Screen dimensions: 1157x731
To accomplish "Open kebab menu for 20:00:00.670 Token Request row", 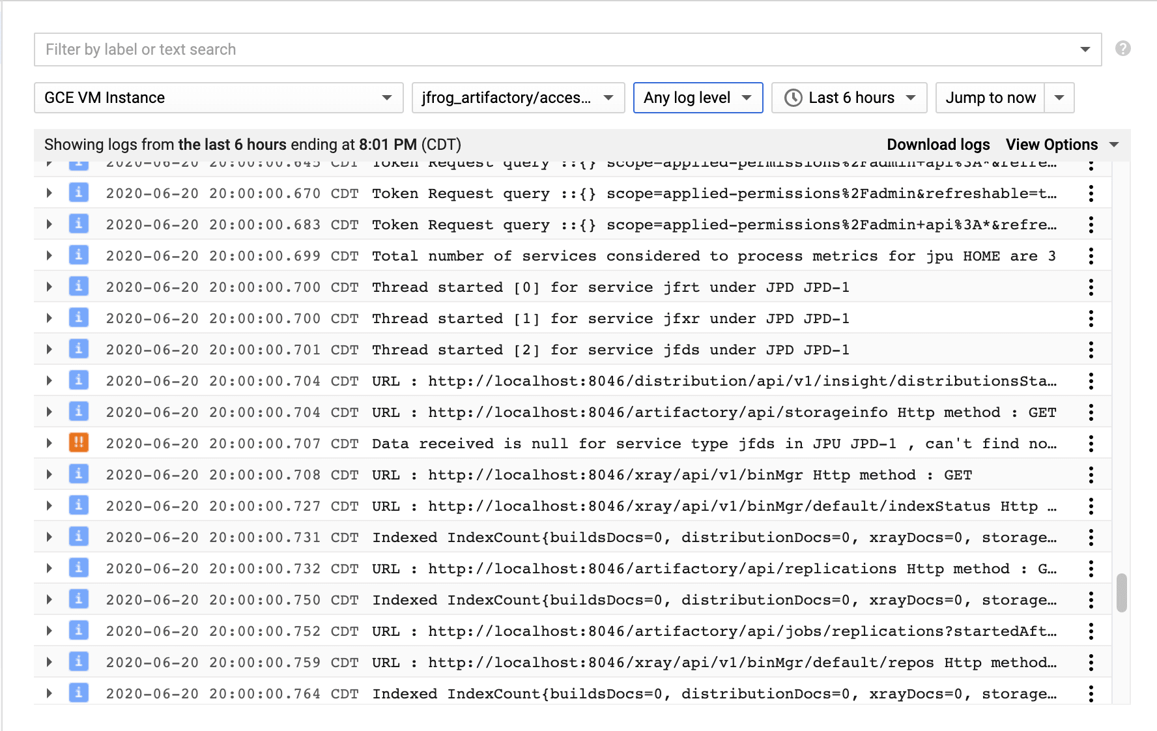I will (1091, 193).
